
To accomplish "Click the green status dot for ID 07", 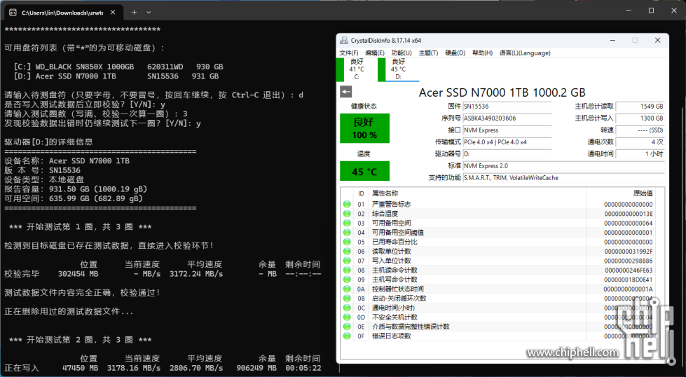I will pos(347,261).
